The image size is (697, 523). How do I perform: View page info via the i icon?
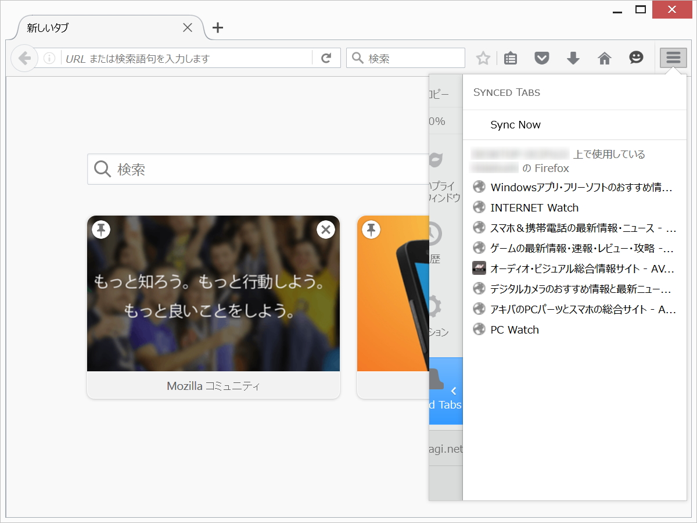[50, 58]
